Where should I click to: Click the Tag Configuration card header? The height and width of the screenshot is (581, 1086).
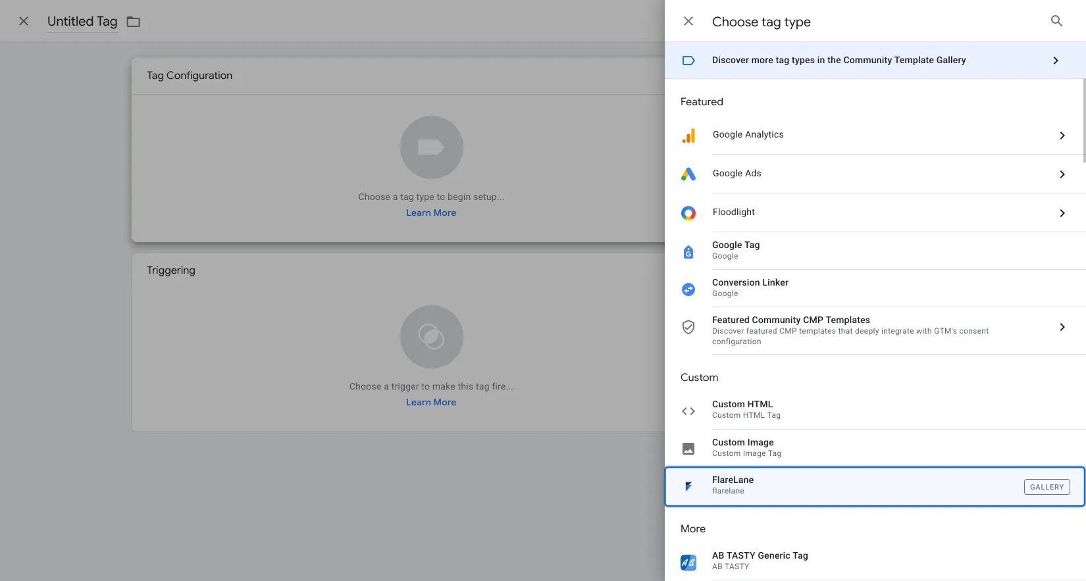coord(398,76)
